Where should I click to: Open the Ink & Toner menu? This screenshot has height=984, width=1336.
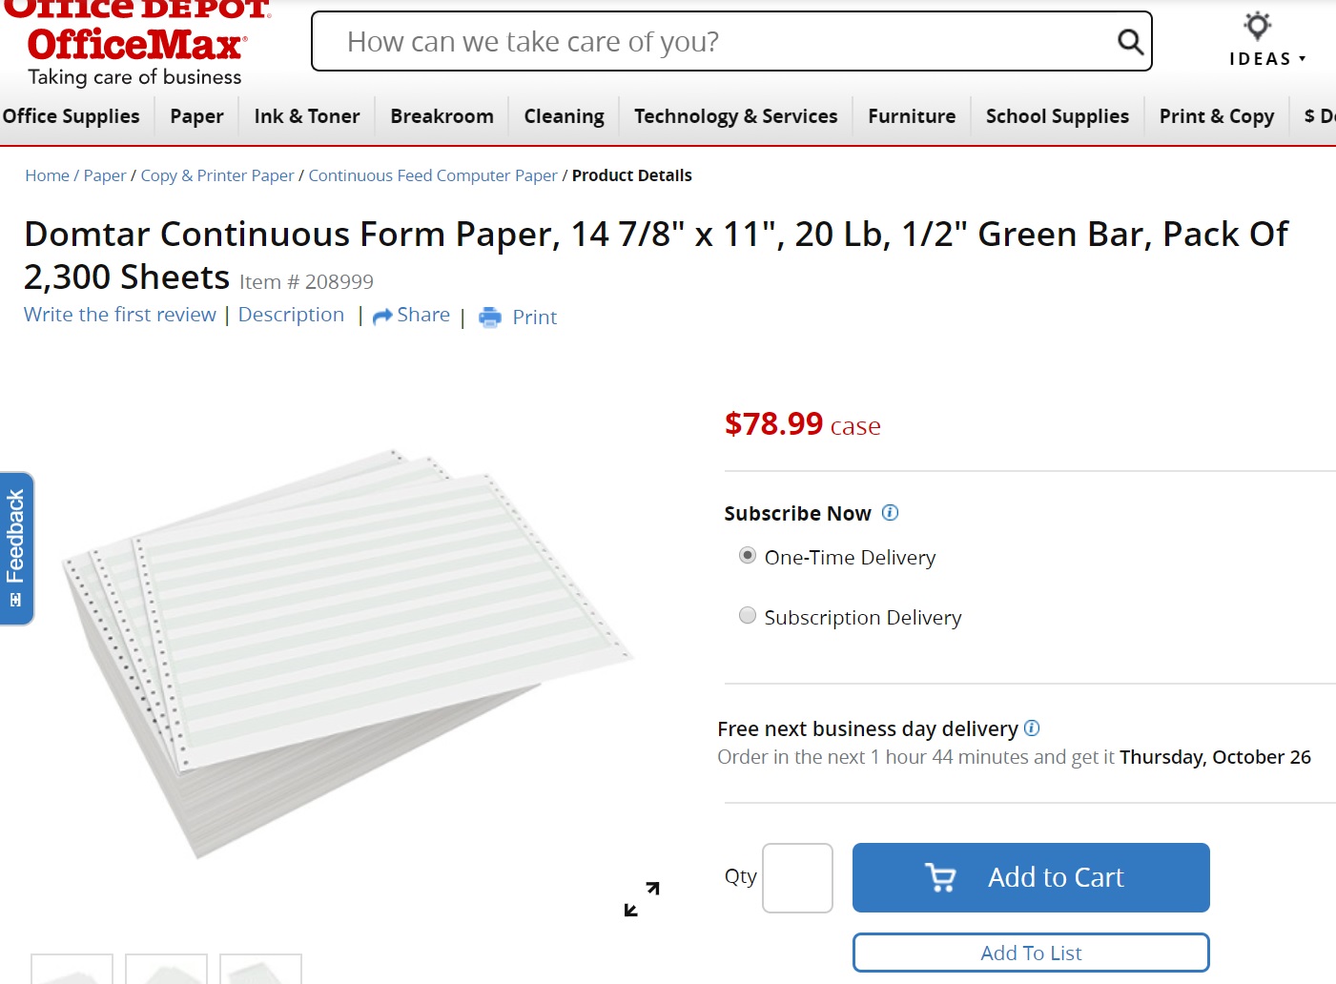tap(307, 116)
